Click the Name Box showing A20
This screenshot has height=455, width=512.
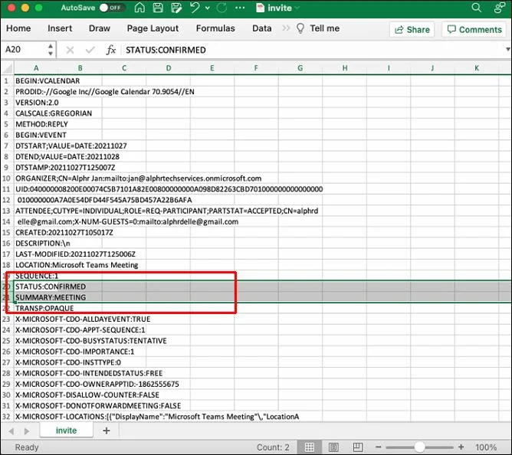pyautogui.click(x=23, y=50)
